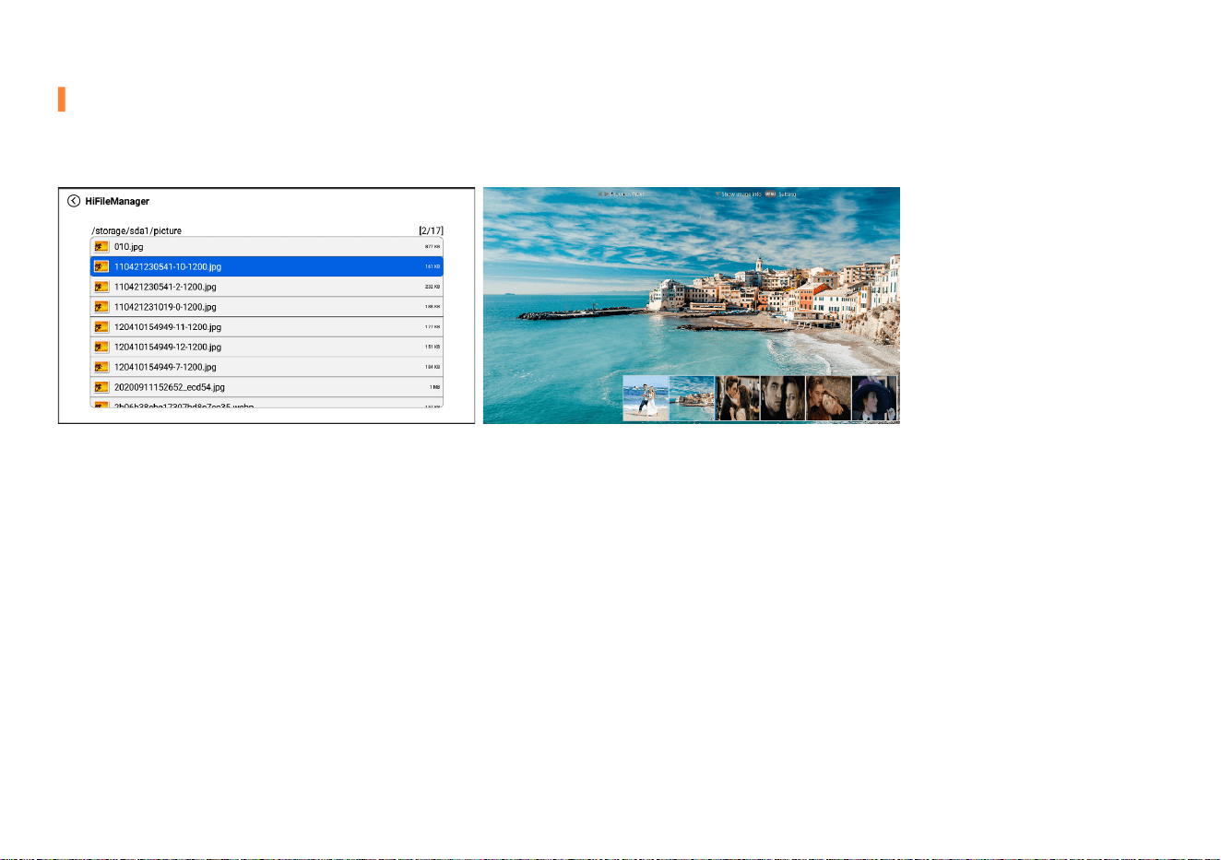Viewport: 1221px width, 860px height.
Task: Open the file 110421230541-2-1200.jpg
Action: 267,287
